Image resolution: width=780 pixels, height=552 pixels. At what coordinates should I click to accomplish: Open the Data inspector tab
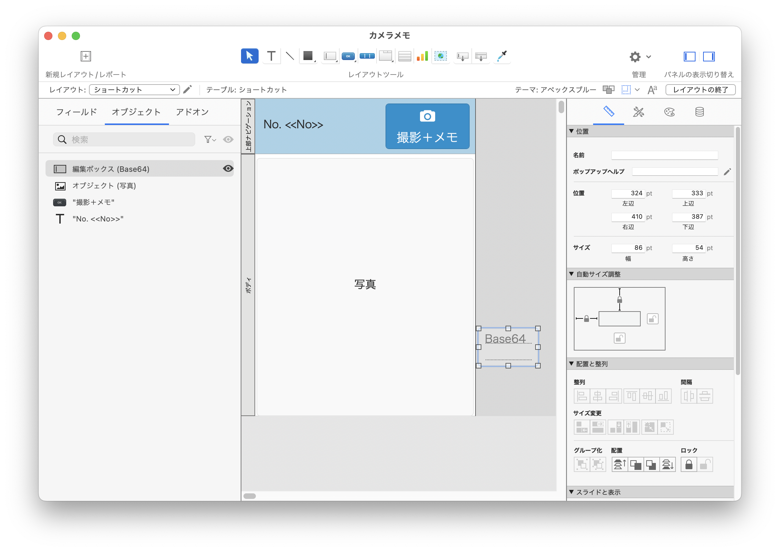pyautogui.click(x=700, y=112)
